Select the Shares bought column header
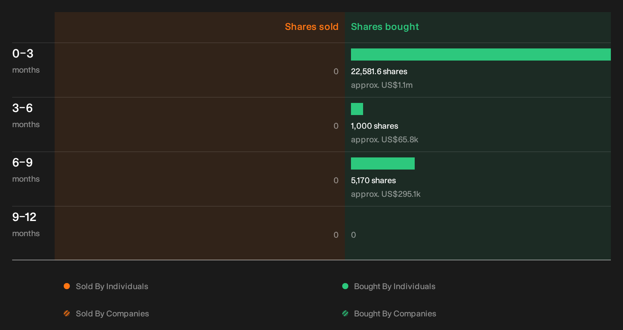Screen dimensions: 623x330 tap(385, 27)
